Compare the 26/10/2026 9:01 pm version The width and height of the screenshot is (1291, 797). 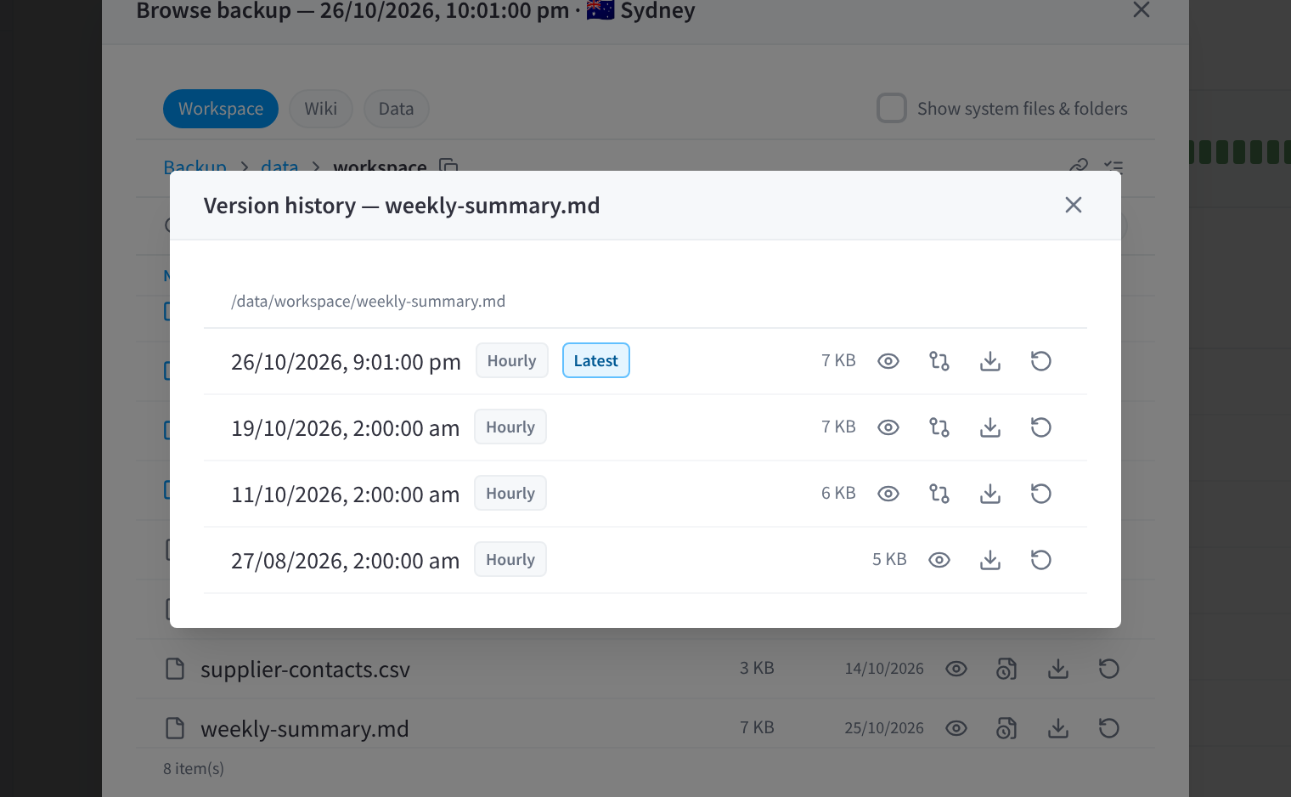click(939, 361)
